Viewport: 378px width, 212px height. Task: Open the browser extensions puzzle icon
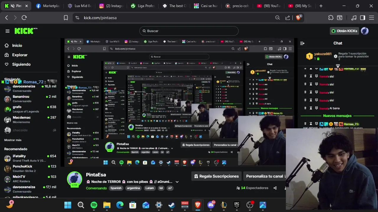pos(331,18)
